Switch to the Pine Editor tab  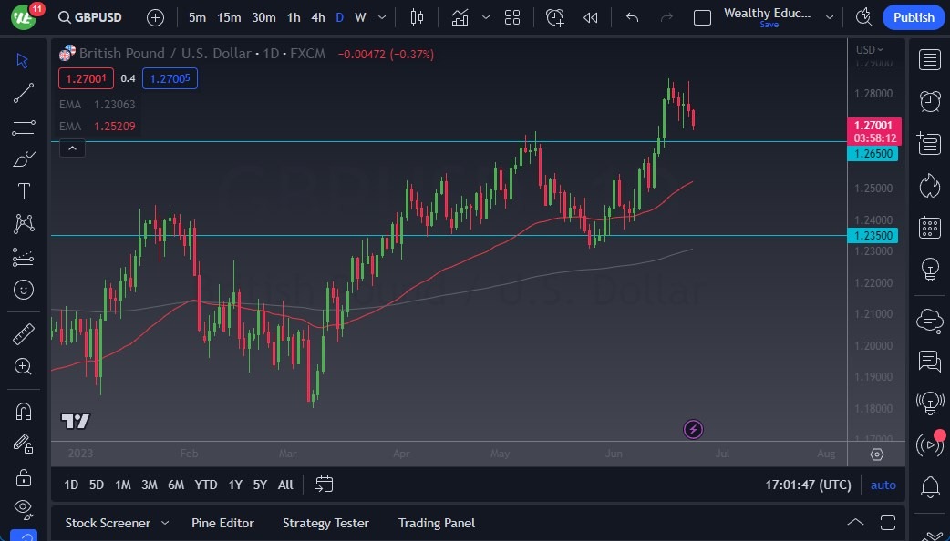click(222, 523)
